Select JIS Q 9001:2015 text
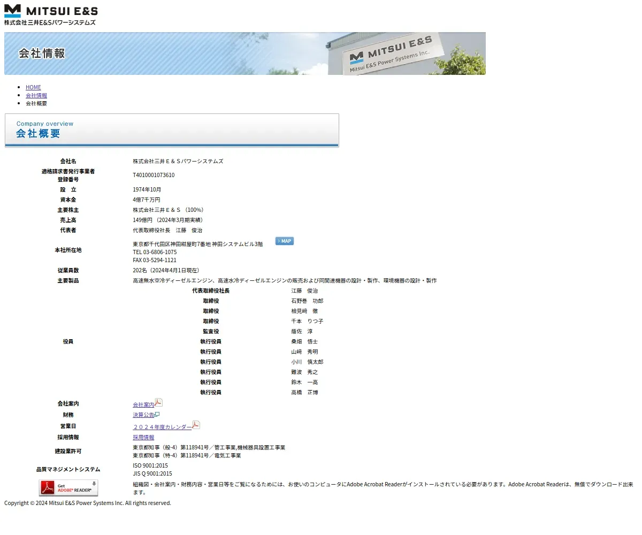This screenshot has height=535, width=642. [x=152, y=473]
